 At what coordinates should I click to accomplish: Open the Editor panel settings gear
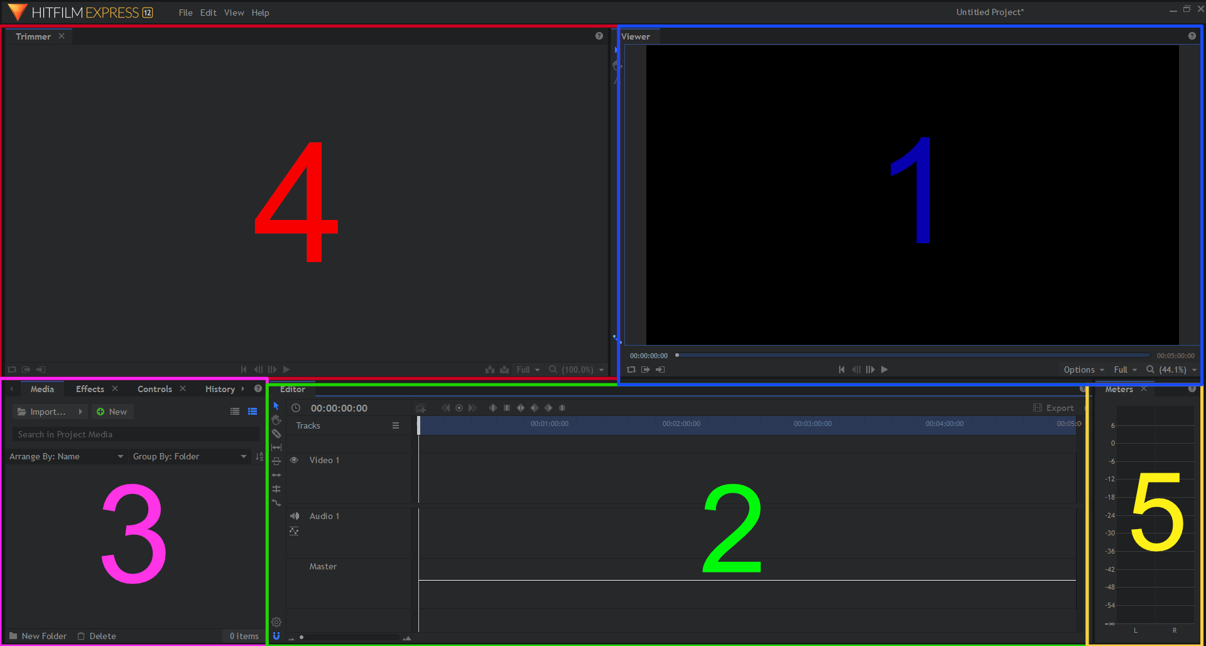point(276,622)
